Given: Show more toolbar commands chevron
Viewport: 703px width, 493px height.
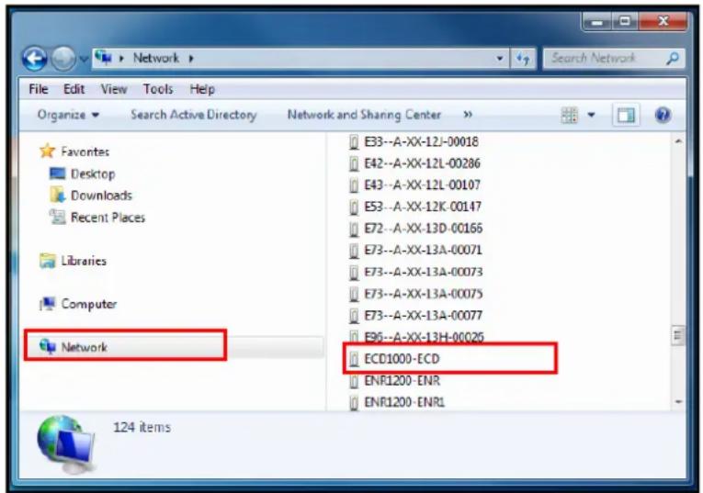Looking at the screenshot, I should tap(468, 115).
